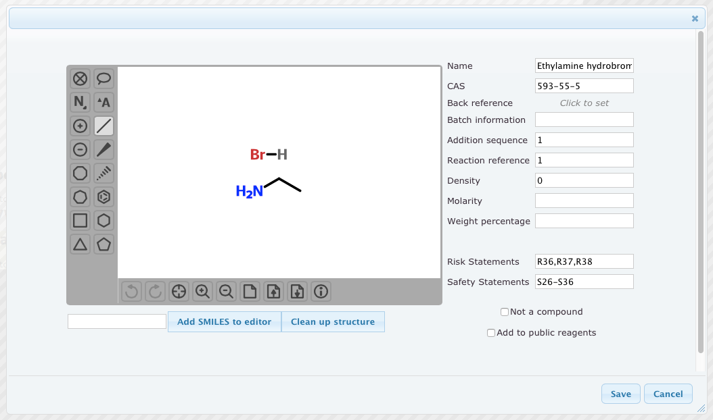Click the Batch information input
This screenshot has width=713, height=420.
point(584,120)
